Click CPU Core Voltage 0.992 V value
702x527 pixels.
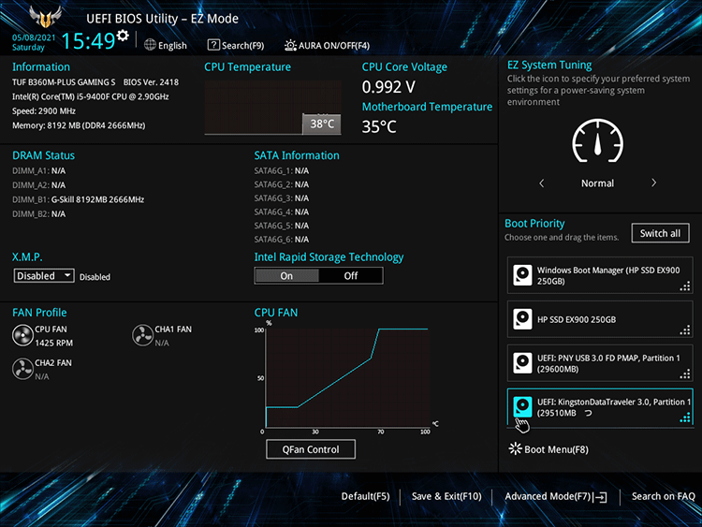click(x=388, y=87)
